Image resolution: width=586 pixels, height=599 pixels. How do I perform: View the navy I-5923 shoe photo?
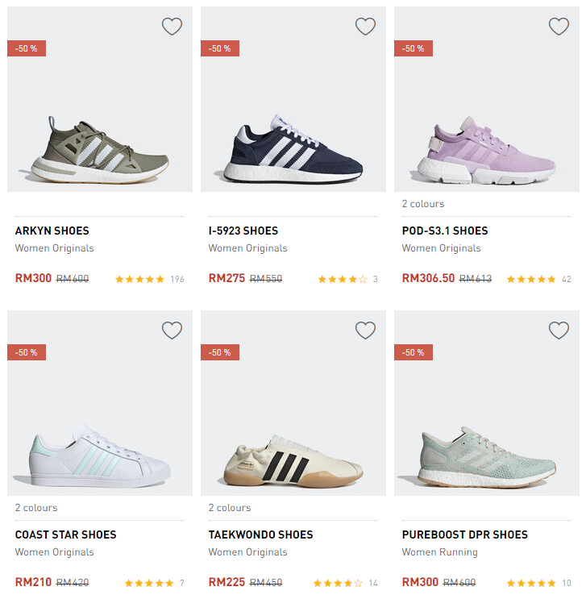293,149
